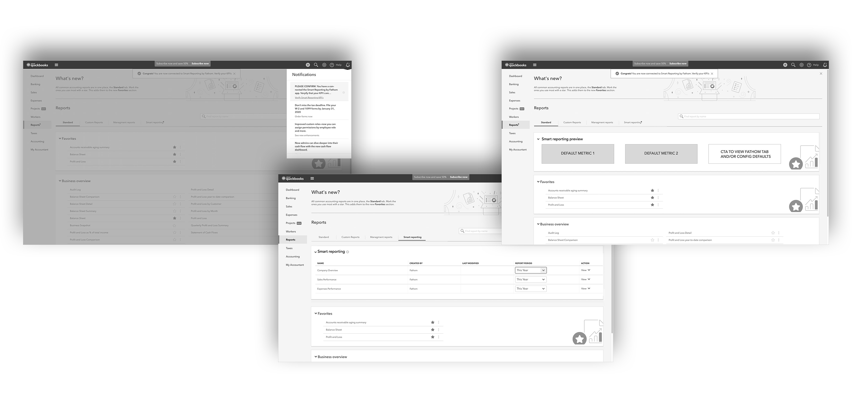The height and width of the screenshot is (412, 852).
Task: Click Verify Smart Reporting KPI's link
Action: point(309,98)
